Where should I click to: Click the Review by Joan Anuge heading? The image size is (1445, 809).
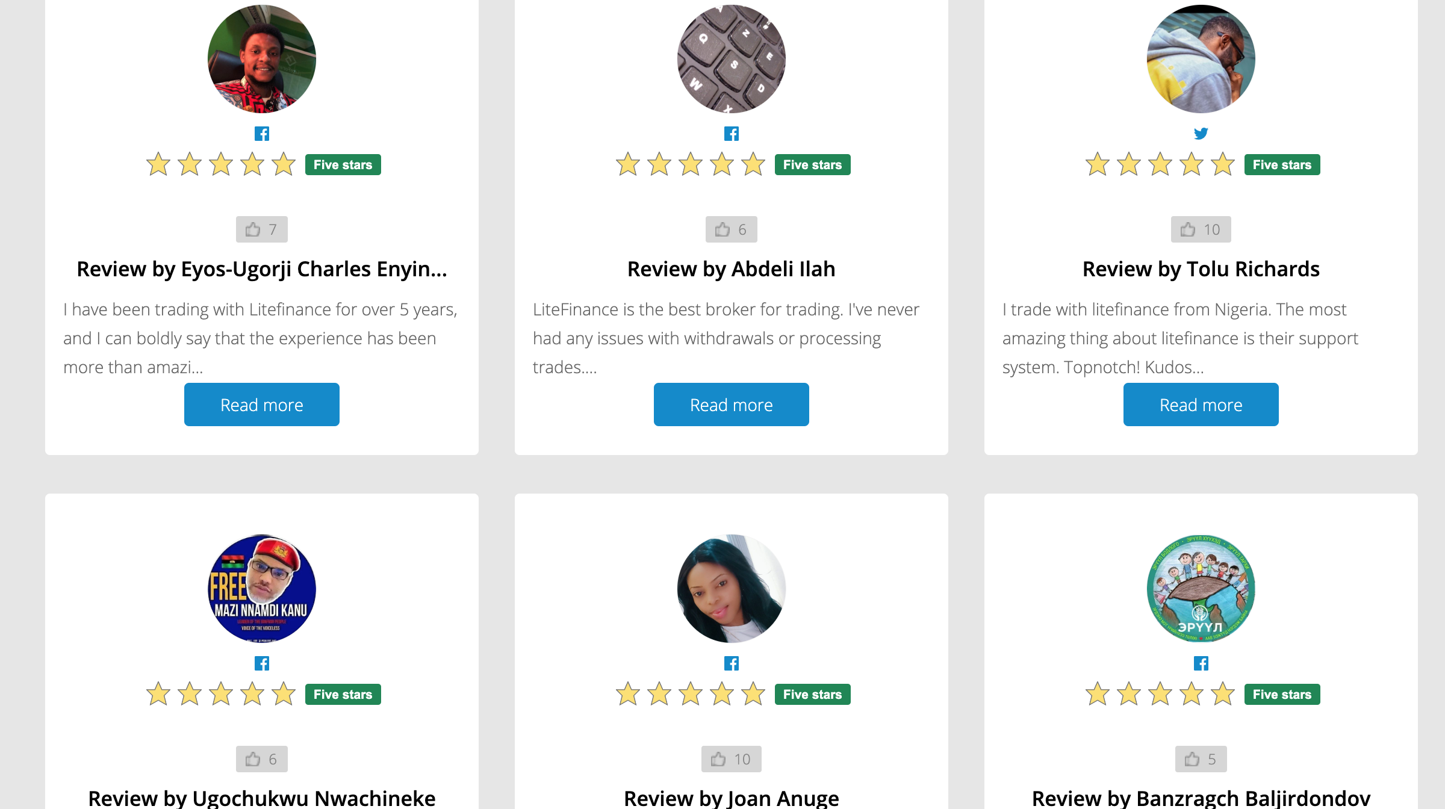tap(731, 798)
